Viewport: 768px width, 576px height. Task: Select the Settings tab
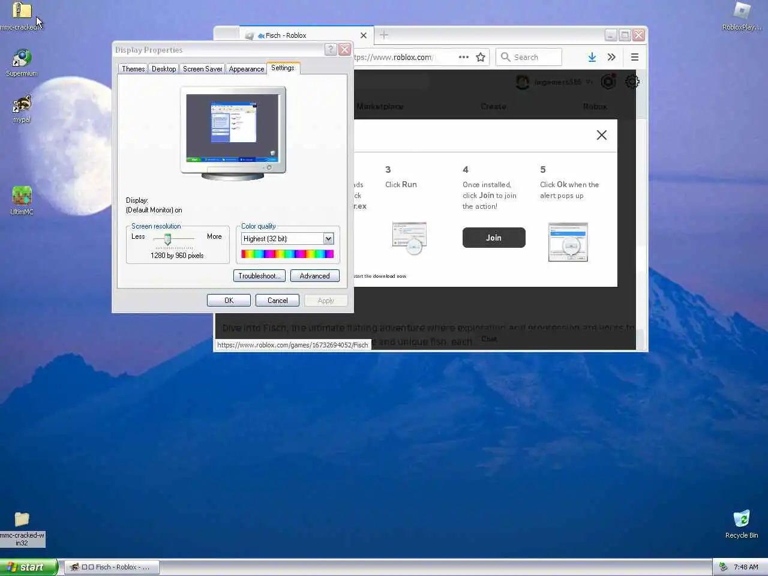pyautogui.click(x=283, y=68)
